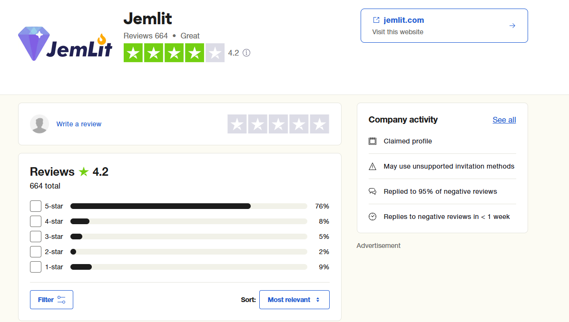Click the speech bubble icon for negative review replies
This screenshot has width=569, height=322.
[373, 191]
